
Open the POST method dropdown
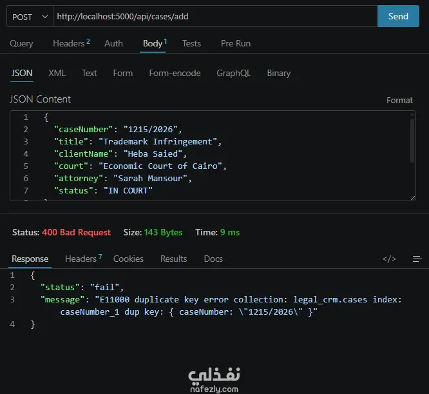pos(30,16)
